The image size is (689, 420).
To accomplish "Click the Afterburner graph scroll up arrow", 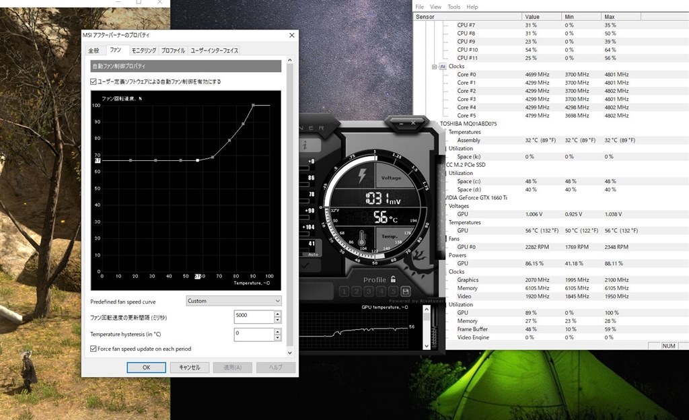I will coord(426,310).
